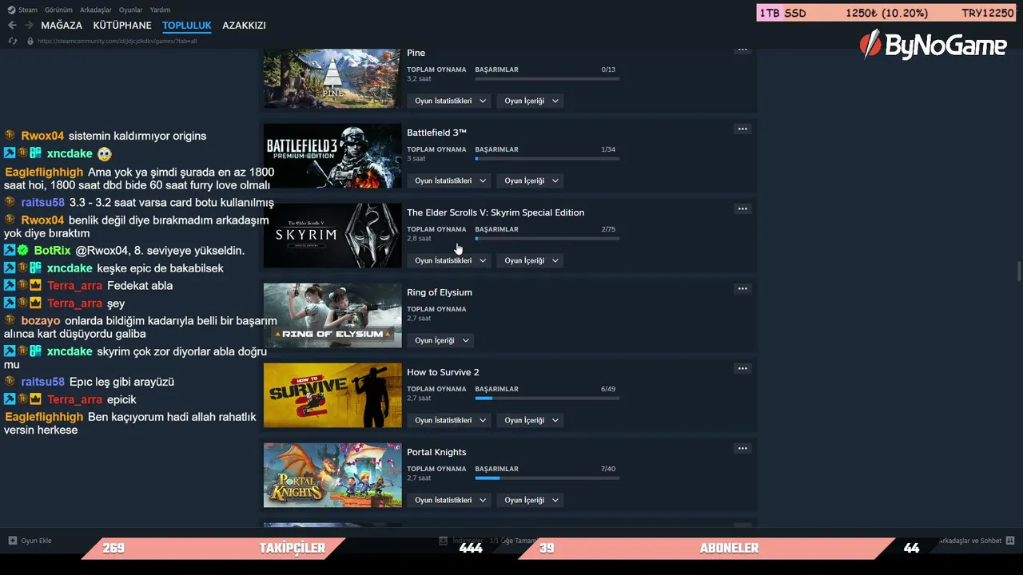Open the Portal Knights title link
The height and width of the screenshot is (575, 1023).
pyautogui.click(x=436, y=452)
